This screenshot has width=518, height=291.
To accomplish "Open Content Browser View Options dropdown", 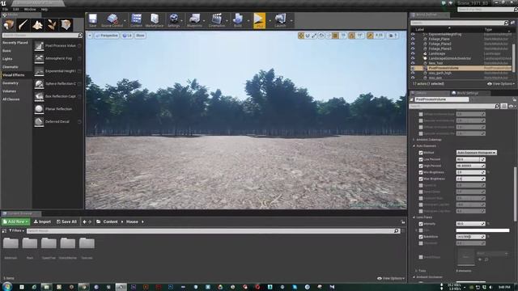I will 391,278.
